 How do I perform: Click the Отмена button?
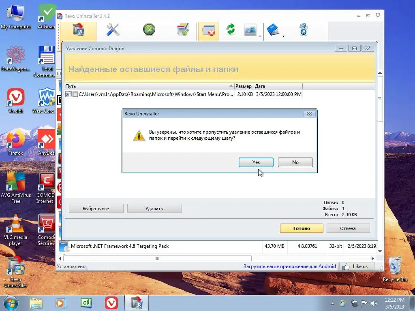click(x=348, y=228)
